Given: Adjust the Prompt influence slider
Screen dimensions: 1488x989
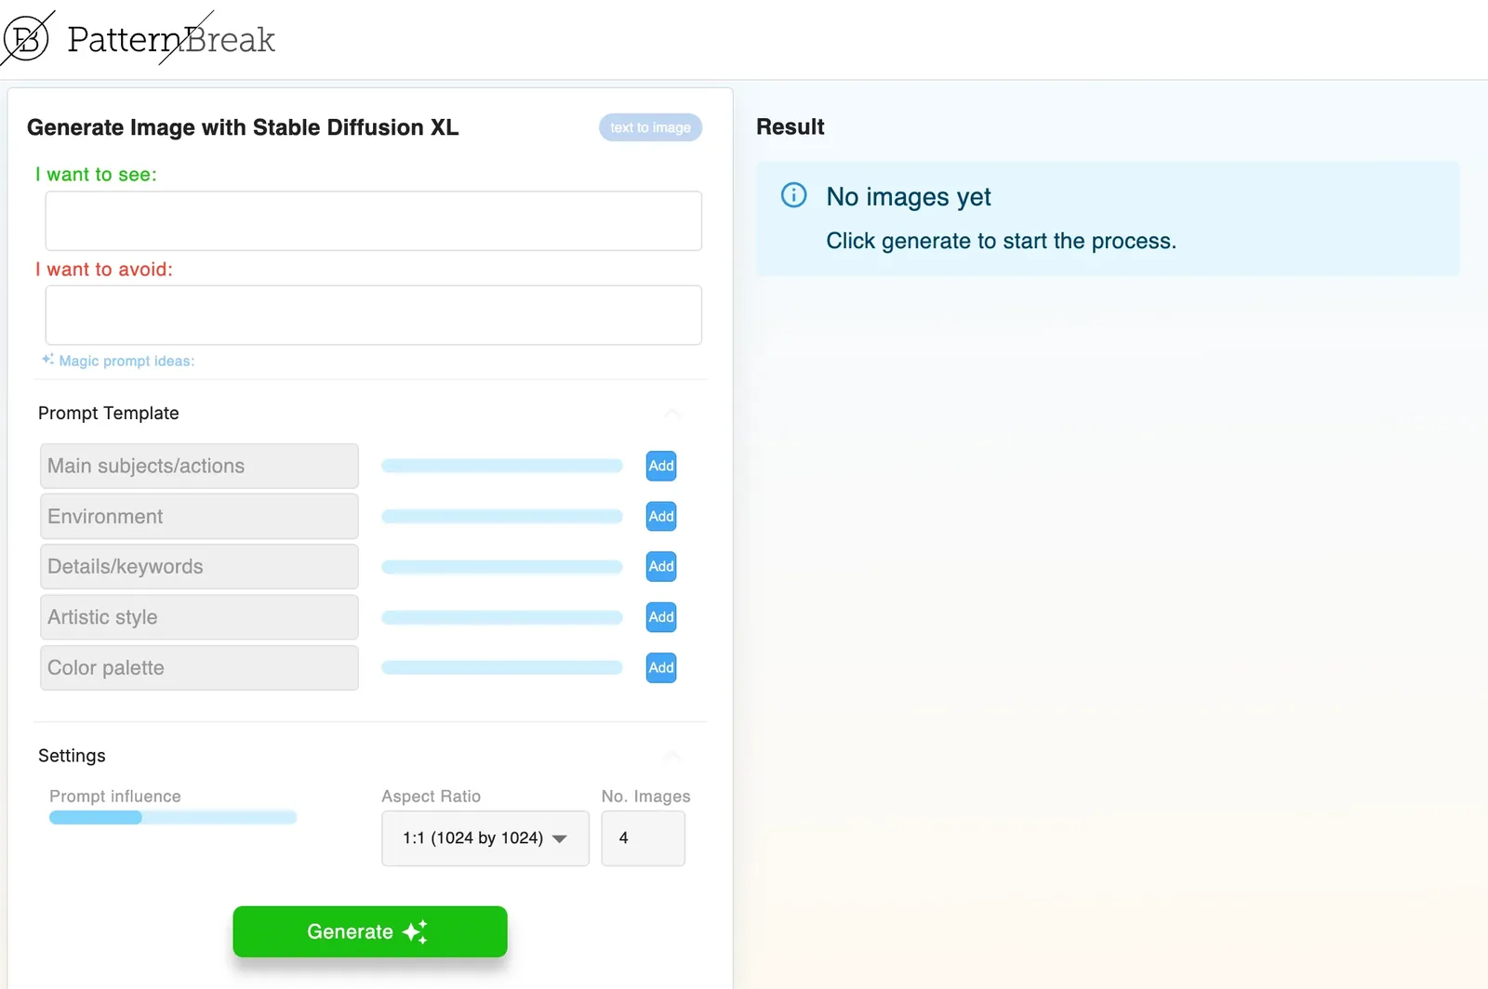Looking at the screenshot, I should 173,818.
